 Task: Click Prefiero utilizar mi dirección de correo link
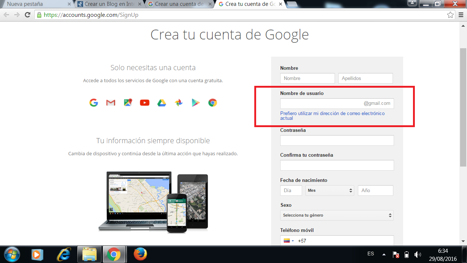click(x=332, y=116)
